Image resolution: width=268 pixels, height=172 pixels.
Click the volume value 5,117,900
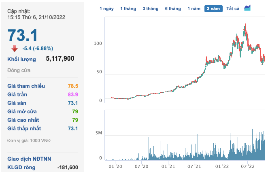[60, 59]
